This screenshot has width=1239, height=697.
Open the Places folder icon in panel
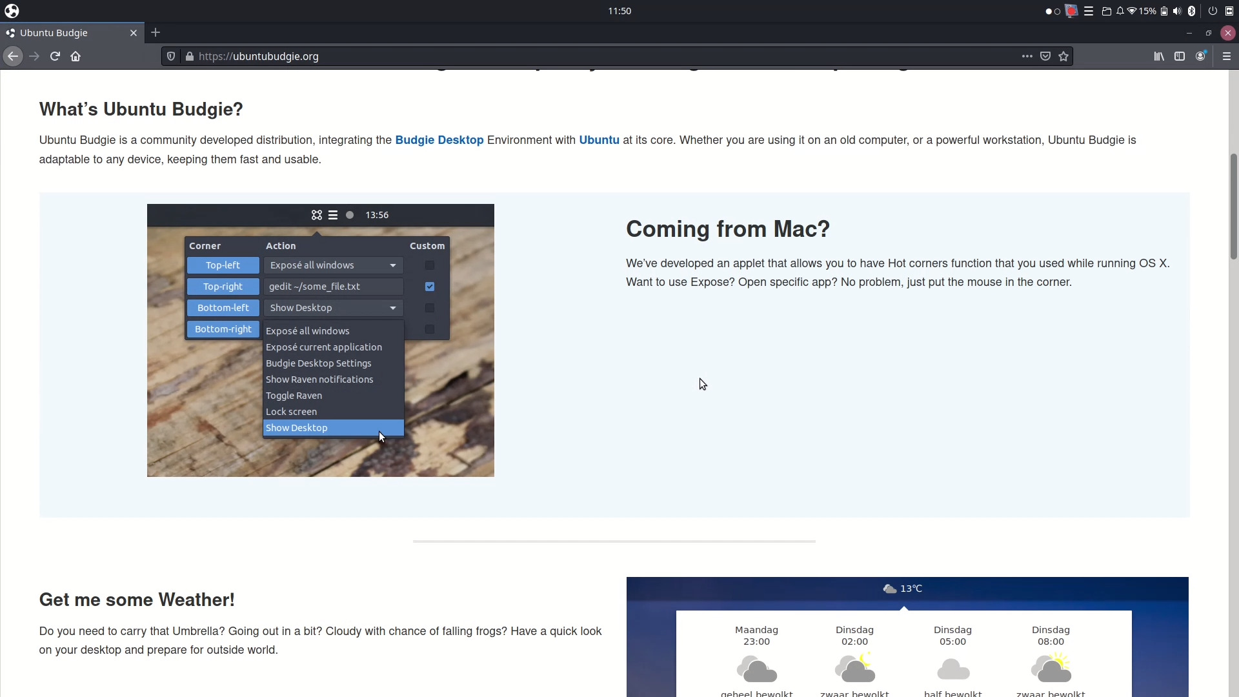(x=1106, y=11)
